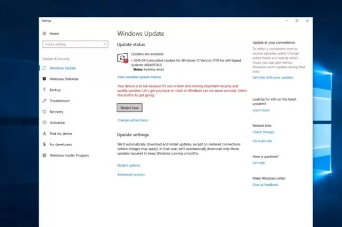Image resolution: width=342 pixels, height=227 pixels.
Task: Open the Restart options link
Action: (x=129, y=165)
